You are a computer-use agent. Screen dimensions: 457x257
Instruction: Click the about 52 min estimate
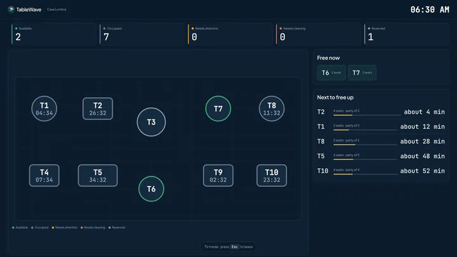click(x=423, y=171)
